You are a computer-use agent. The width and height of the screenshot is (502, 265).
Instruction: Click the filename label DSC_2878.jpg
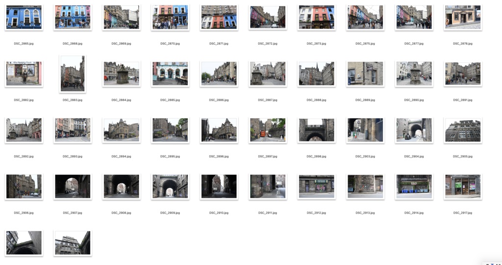point(463,44)
